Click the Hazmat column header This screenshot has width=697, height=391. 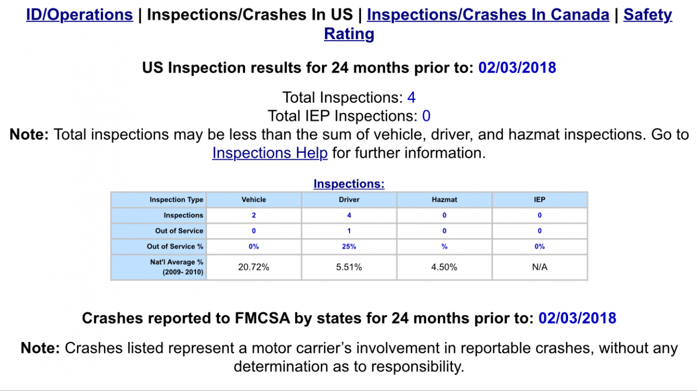444,200
